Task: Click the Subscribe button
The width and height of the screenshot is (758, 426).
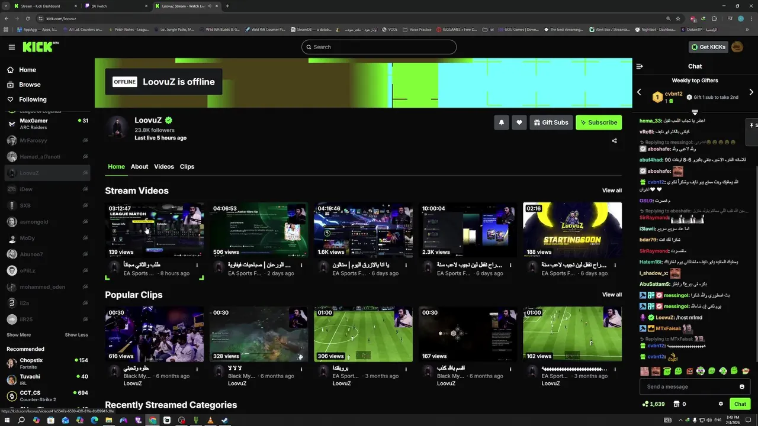Action: [x=599, y=122]
